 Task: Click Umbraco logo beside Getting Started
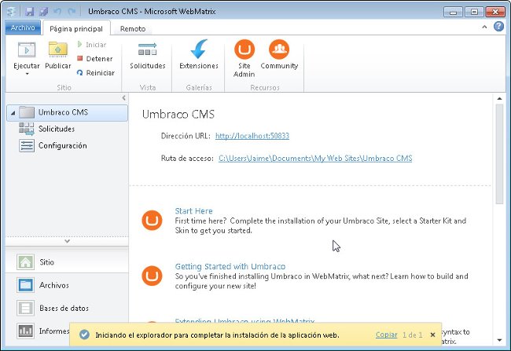(x=152, y=276)
